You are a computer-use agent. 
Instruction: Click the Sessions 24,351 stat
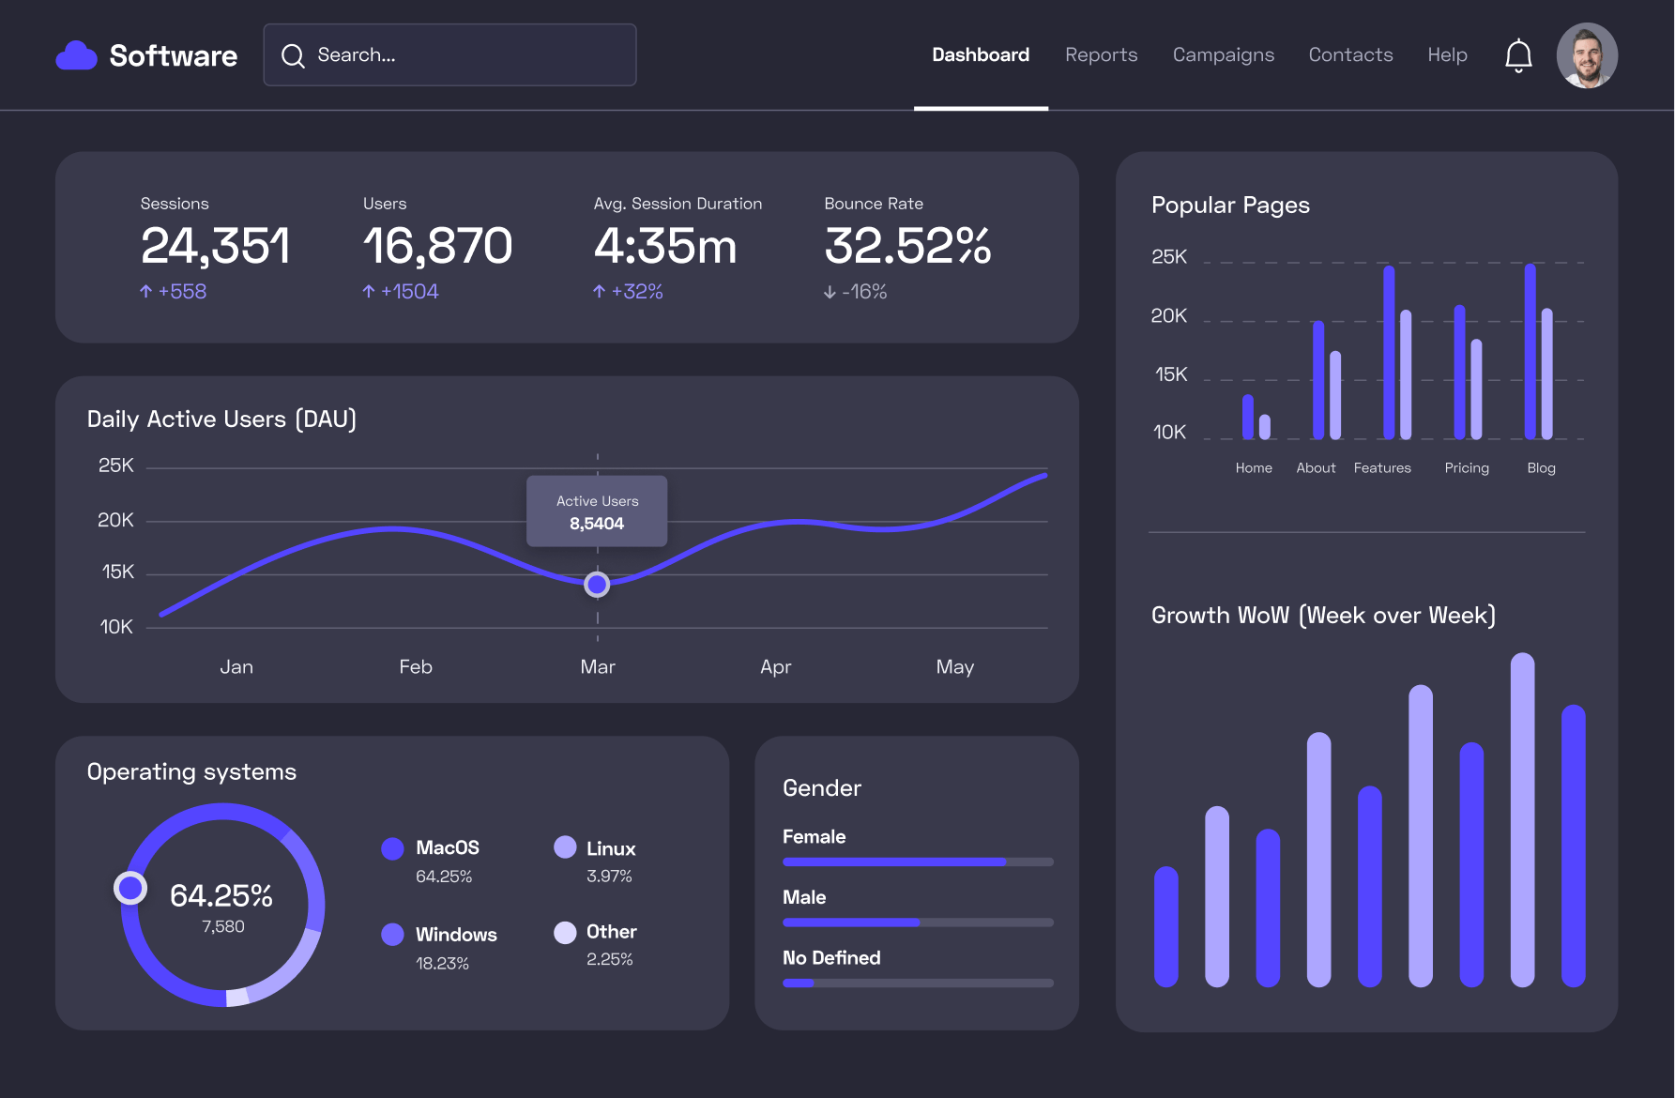click(x=215, y=246)
